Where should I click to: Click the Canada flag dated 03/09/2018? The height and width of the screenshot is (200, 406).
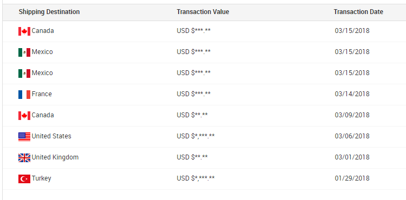[24, 116]
